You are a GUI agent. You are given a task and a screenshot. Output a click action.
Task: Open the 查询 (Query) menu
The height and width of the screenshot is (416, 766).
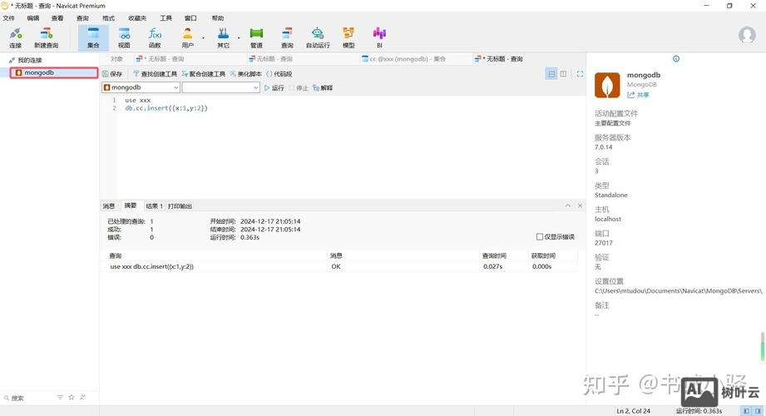pyautogui.click(x=82, y=18)
